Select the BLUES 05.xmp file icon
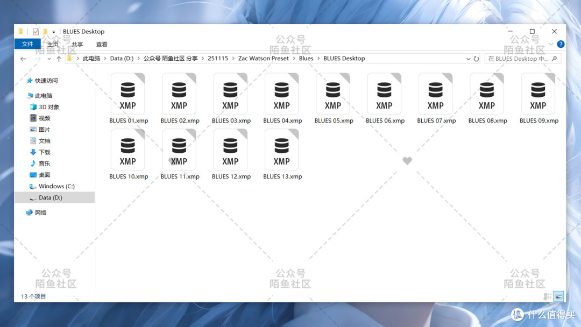 click(333, 94)
